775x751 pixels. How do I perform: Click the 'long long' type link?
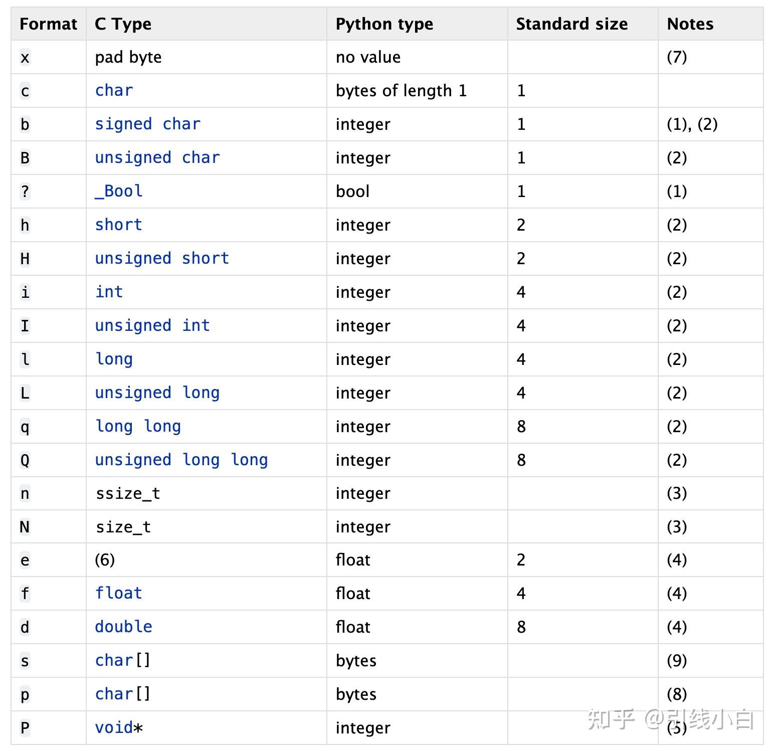(x=138, y=426)
